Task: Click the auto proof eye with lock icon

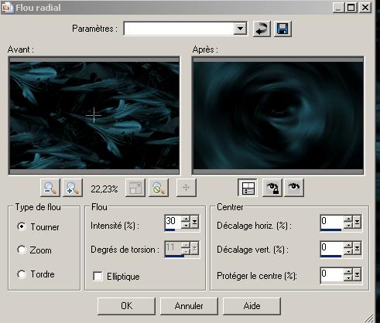Action: (x=272, y=188)
